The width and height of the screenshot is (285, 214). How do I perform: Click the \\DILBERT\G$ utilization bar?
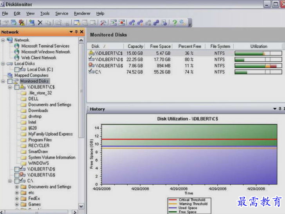click(x=258, y=66)
